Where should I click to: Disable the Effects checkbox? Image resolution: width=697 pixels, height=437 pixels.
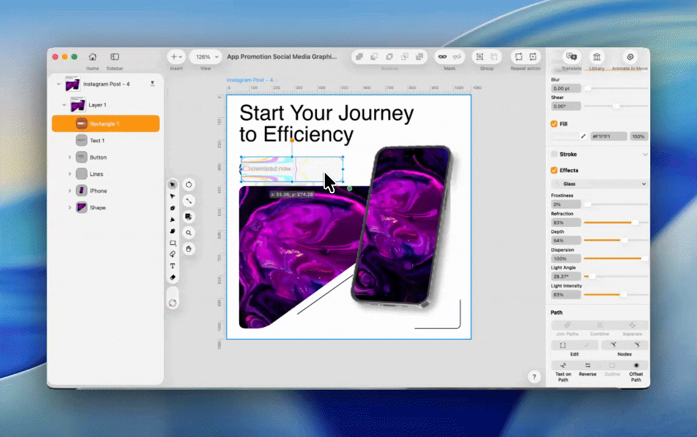(554, 171)
